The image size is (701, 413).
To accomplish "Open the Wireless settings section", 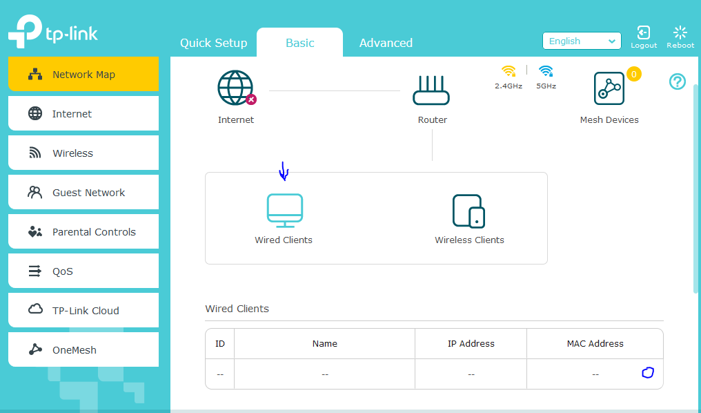I will point(83,153).
